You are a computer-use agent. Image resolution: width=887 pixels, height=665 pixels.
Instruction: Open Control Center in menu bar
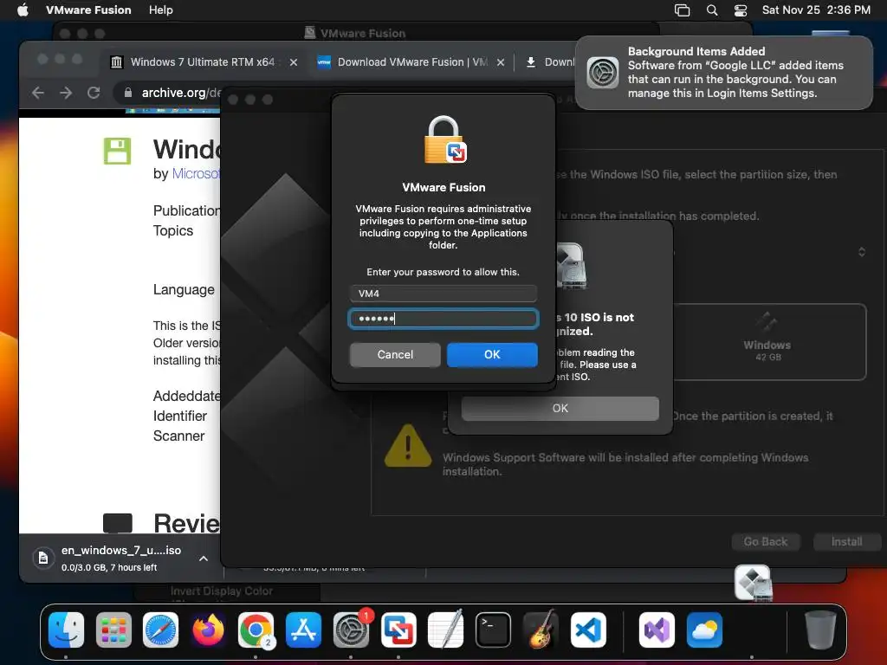[741, 10]
